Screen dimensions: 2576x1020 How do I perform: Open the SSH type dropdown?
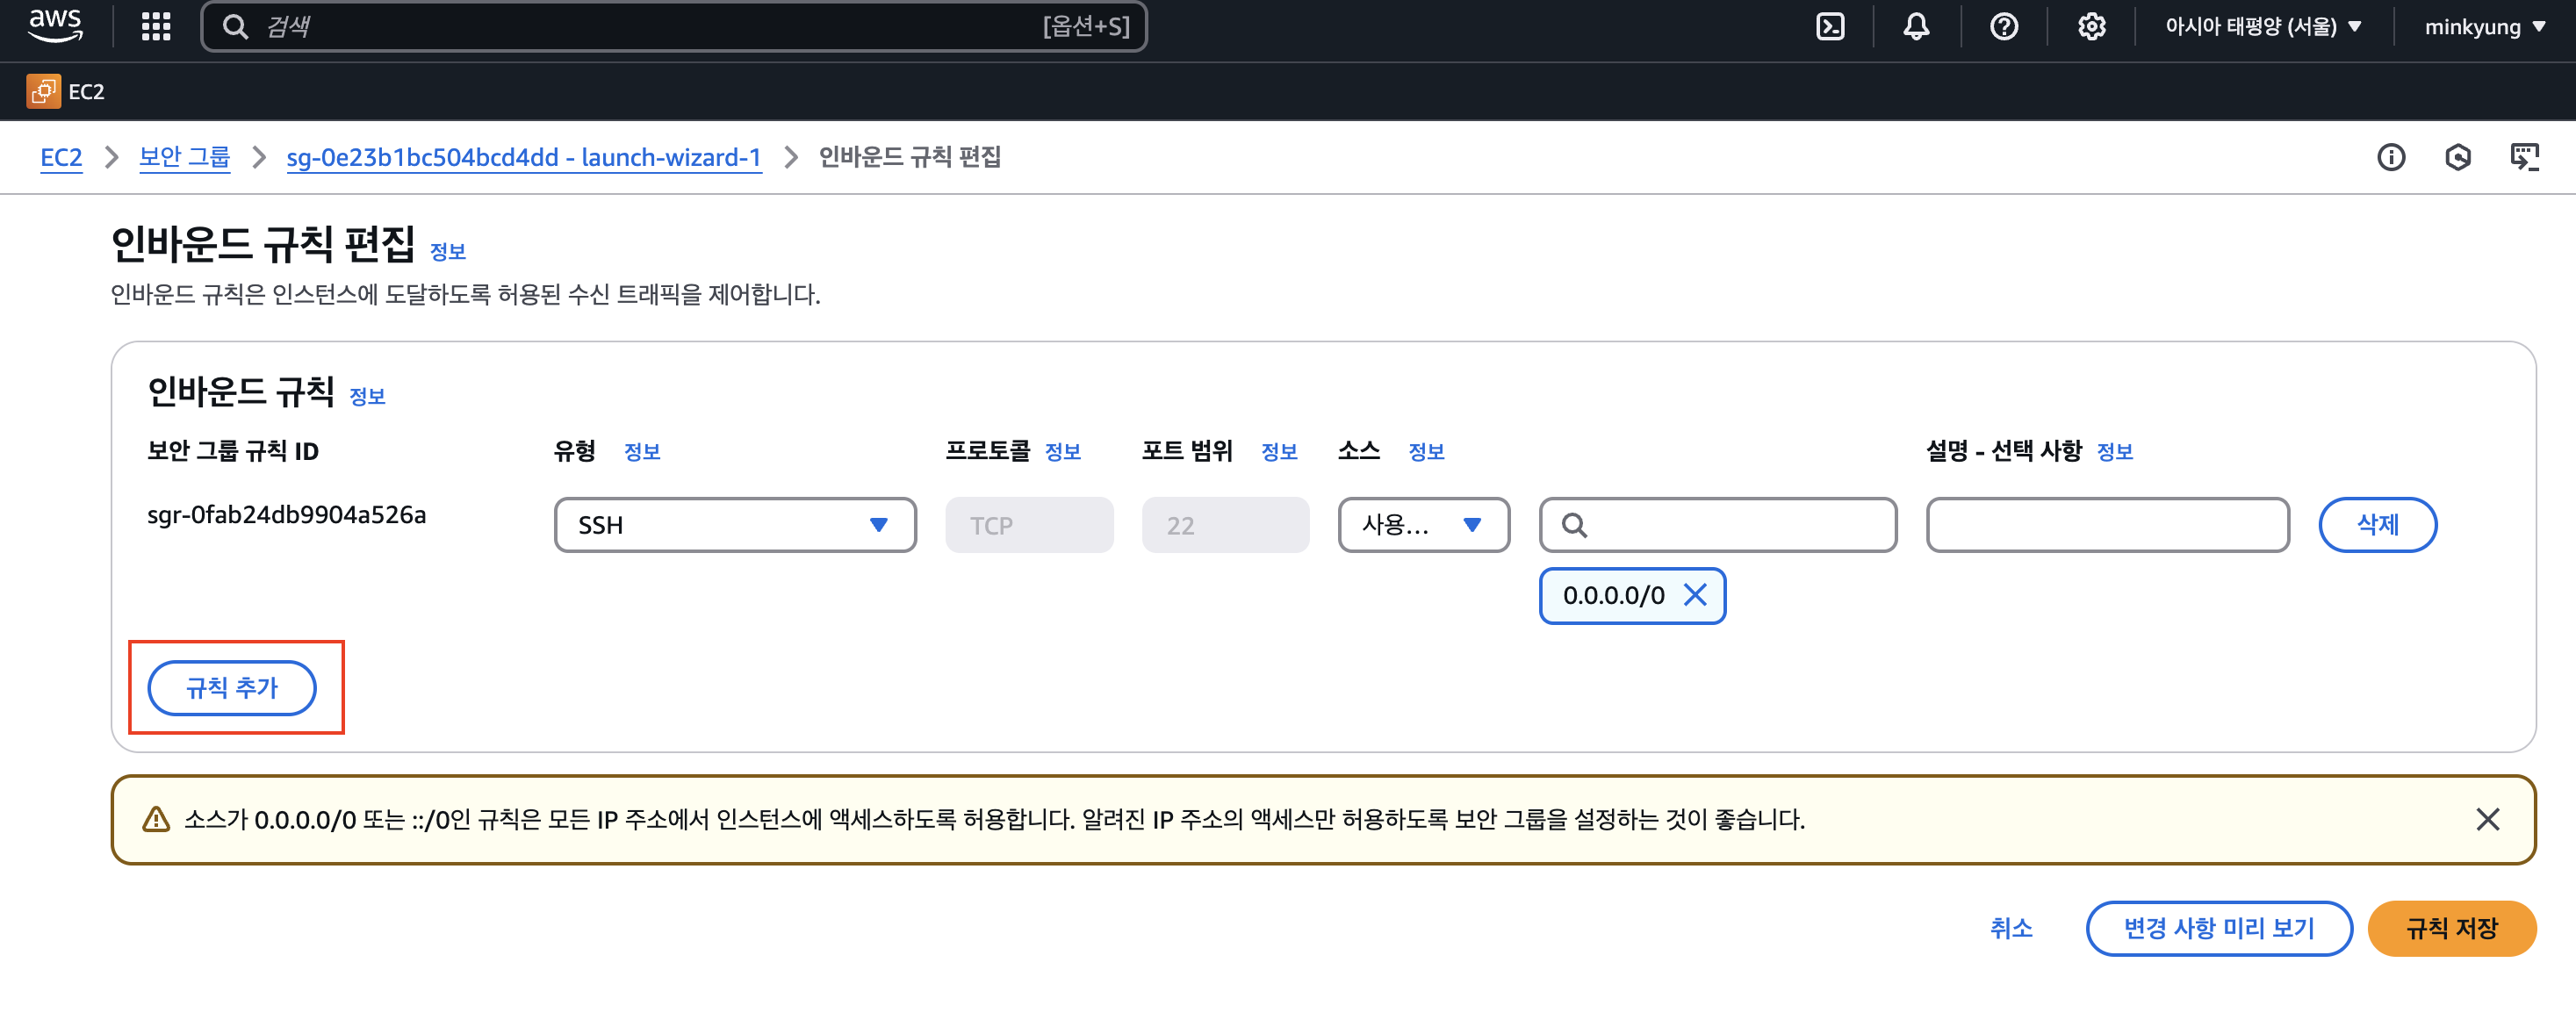pyautogui.click(x=735, y=525)
